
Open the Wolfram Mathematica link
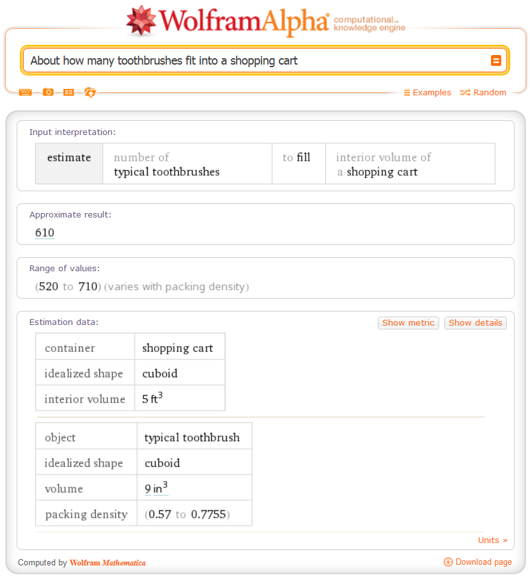pos(107,563)
